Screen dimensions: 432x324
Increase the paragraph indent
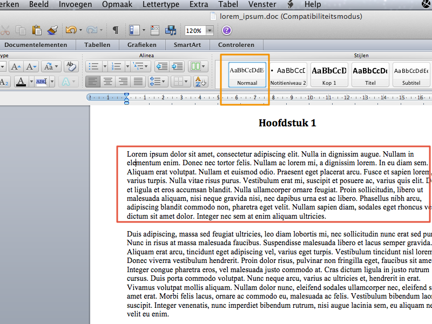pyautogui.click(x=177, y=66)
